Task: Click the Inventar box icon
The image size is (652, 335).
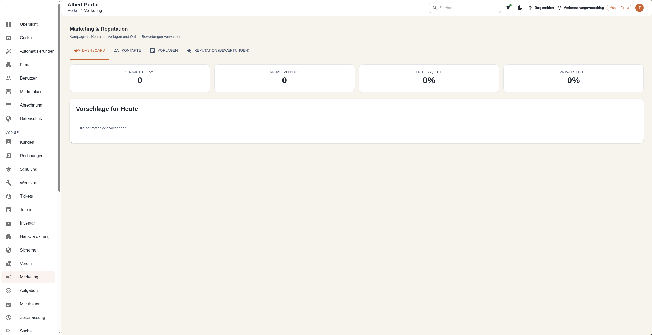Action: click(x=9, y=223)
